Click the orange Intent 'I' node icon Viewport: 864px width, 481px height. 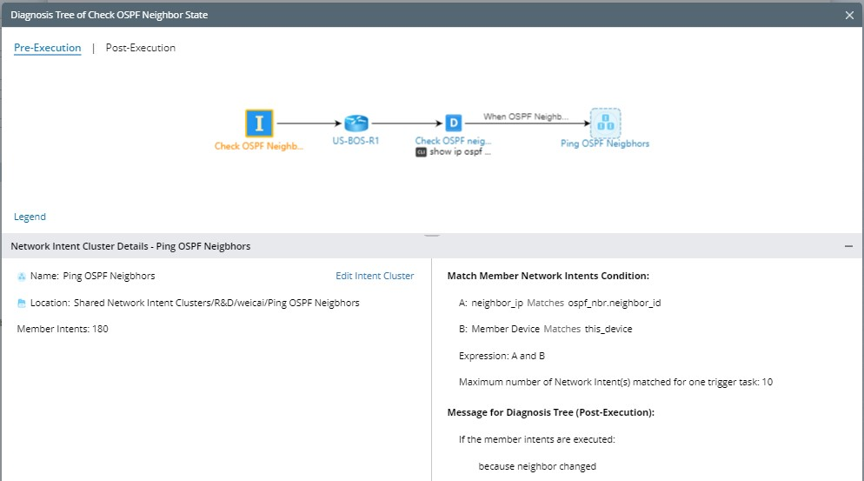[259, 124]
